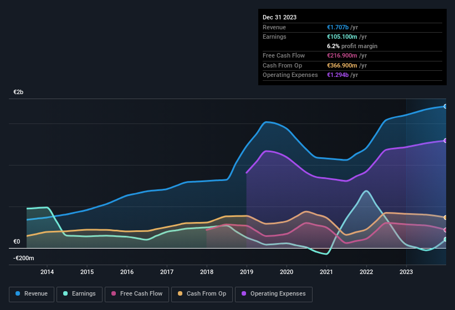Click the Dec 31 2023 tooltip date
The image size is (455, 310).
click(x=279, y=17)
